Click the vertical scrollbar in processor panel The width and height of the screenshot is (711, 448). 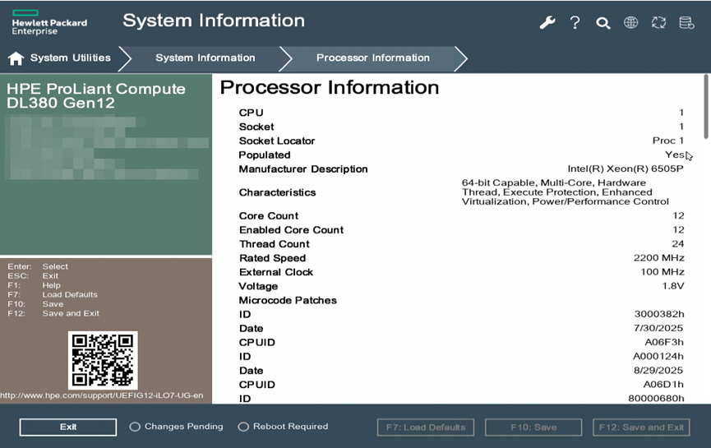(705, 107)
